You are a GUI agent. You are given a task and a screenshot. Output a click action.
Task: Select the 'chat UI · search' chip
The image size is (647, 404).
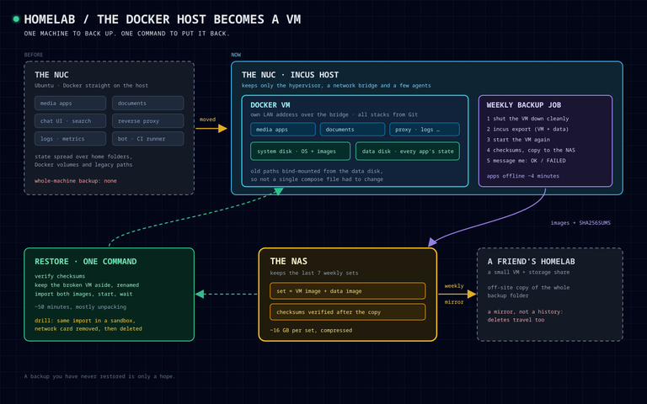coord(70,121)
